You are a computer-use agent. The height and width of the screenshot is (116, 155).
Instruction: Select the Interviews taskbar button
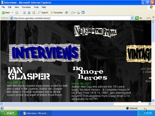tap(36, 113)
